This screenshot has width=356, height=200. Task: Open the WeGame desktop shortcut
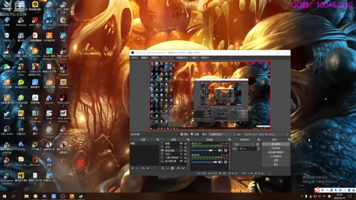click(21, 21)
